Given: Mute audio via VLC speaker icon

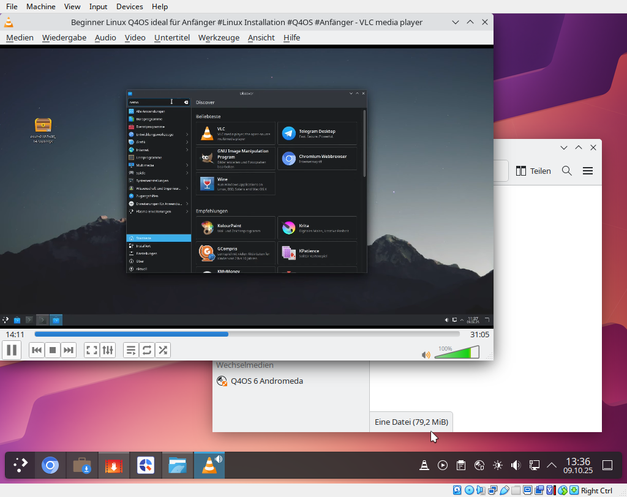Looking at the screenshot, I should coord(426,354).
